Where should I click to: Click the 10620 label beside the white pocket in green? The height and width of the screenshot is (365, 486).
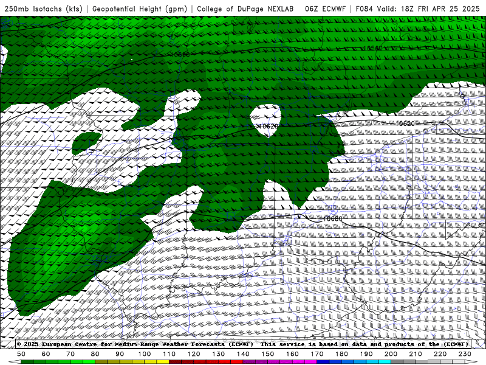(268, 127)
